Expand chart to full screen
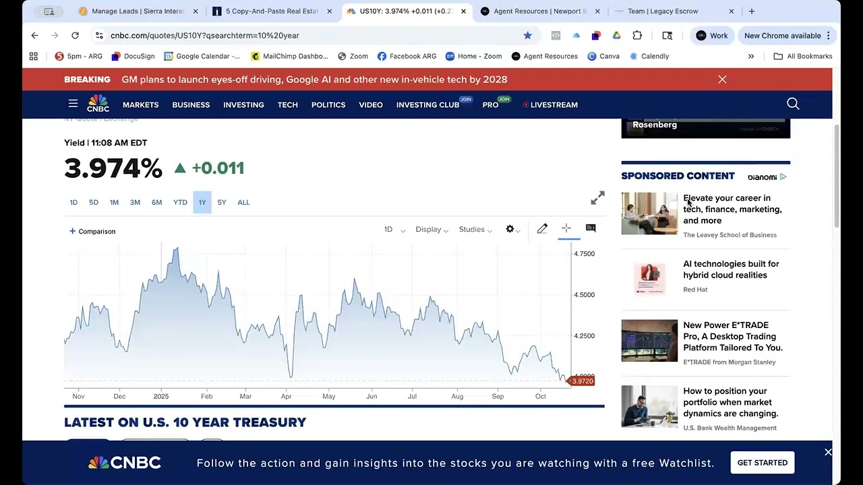Screen dimensions: 863x485 (x=597, y=198)
